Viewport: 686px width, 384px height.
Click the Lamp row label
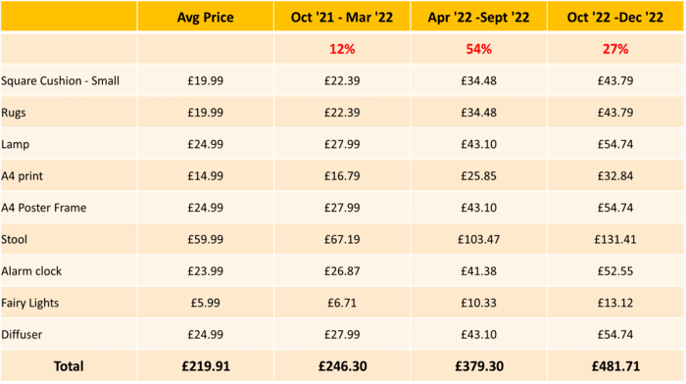click(x=16, y=144)
